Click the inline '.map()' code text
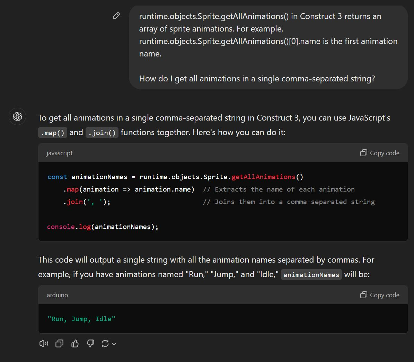This screenshot has height=362, width=414. pos(53,133)
